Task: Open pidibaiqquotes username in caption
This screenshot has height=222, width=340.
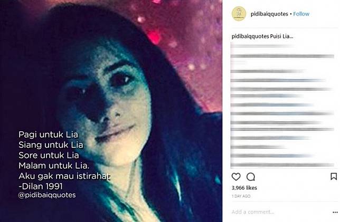Action: point(250,36)
